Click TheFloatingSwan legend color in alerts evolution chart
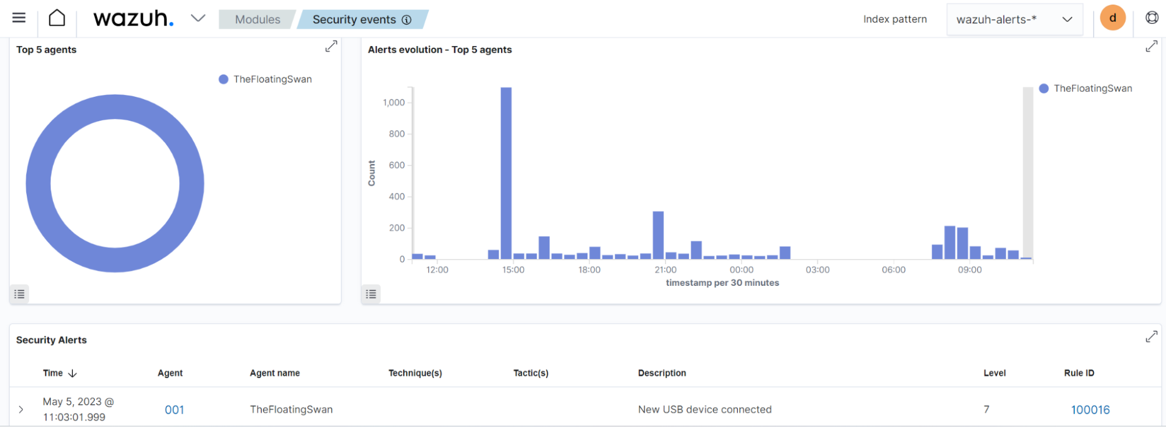Screen dimensions: 1166x427 (x=1044, y=89)
